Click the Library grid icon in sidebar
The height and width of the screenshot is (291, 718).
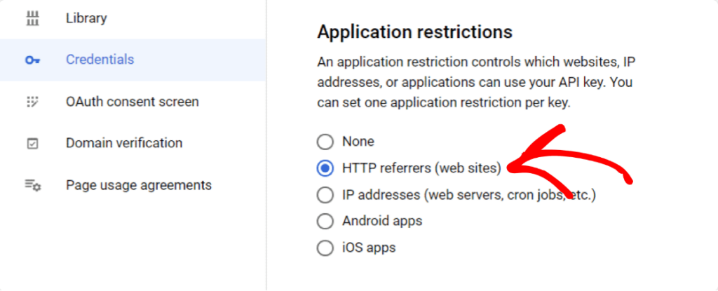point(32,19)
